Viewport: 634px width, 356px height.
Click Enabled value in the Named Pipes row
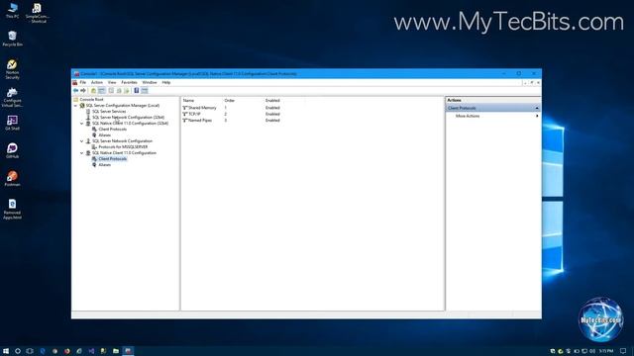click(x=272, y=121)
